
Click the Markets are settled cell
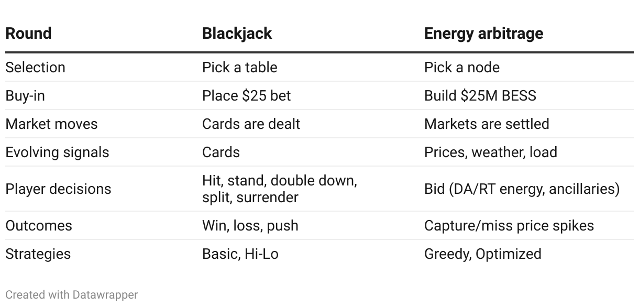point(487,124)
